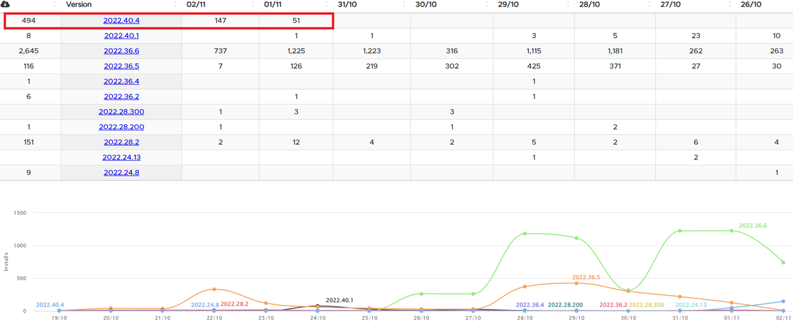Screen dimensions: 793x321
Task: Select value 302 in 2022.36.5 row
Action: pos(452,66)
